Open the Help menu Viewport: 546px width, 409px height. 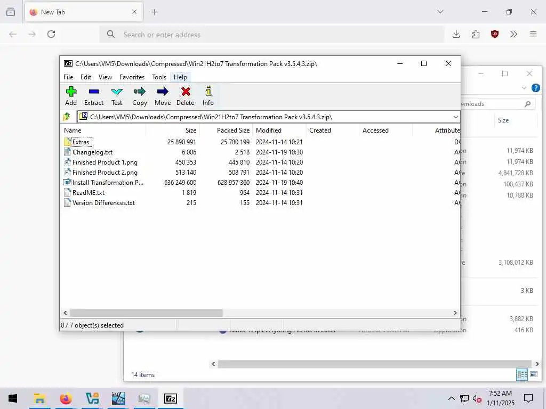[180, 77]
